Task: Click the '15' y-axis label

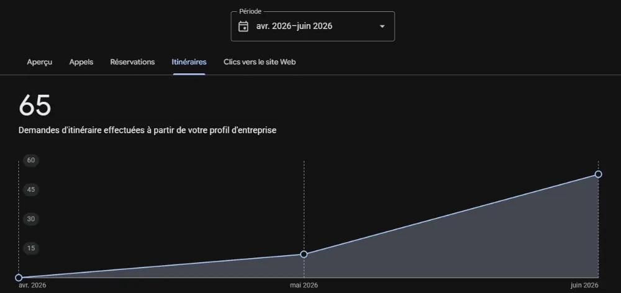Action: pos(31,248)
